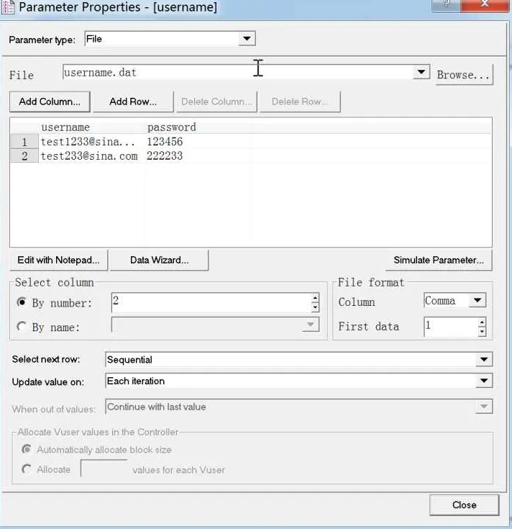
Task: Select row header number 1
Action: coord(24,142)
